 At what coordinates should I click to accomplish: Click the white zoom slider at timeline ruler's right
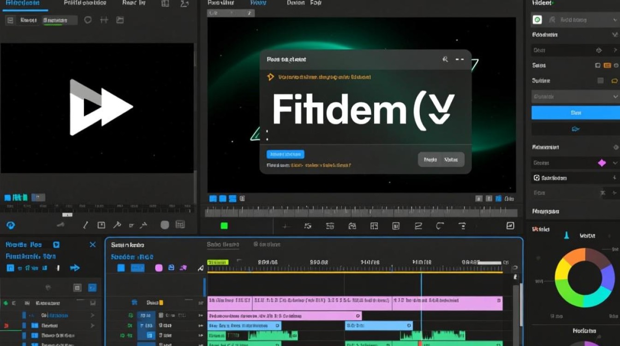489,262
